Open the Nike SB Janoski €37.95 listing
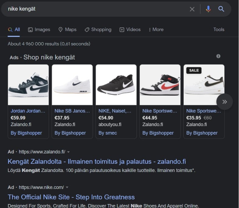 point(72,111)
